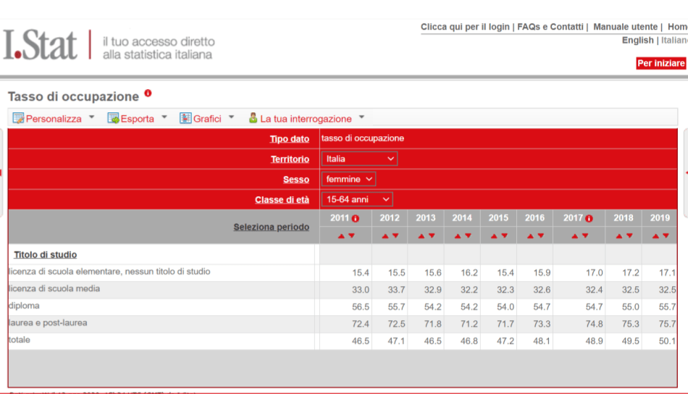Click the Per iniziare button

660,63
